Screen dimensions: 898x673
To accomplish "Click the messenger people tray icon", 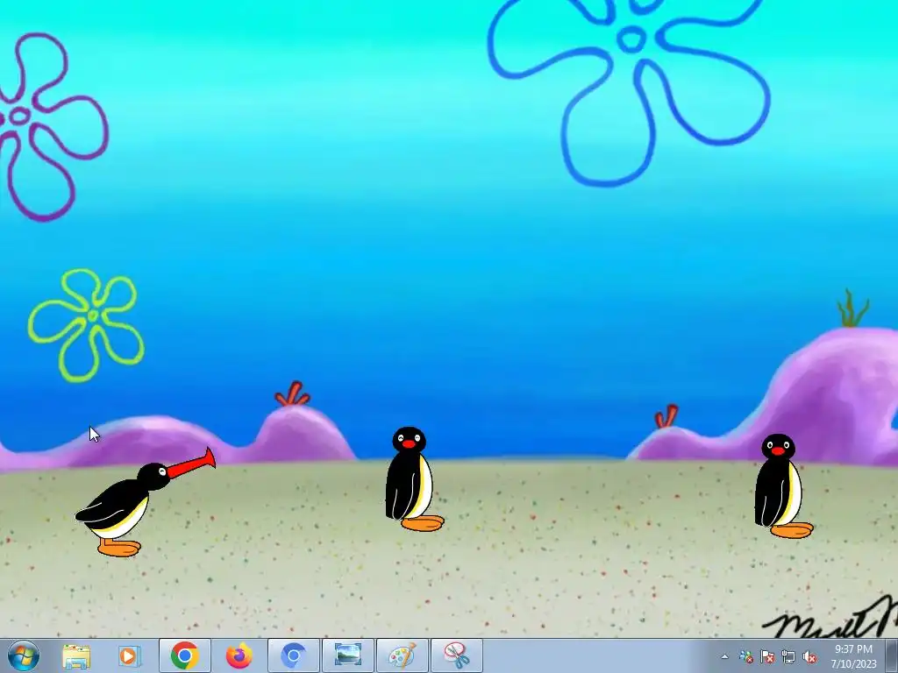I will point(745,657).
